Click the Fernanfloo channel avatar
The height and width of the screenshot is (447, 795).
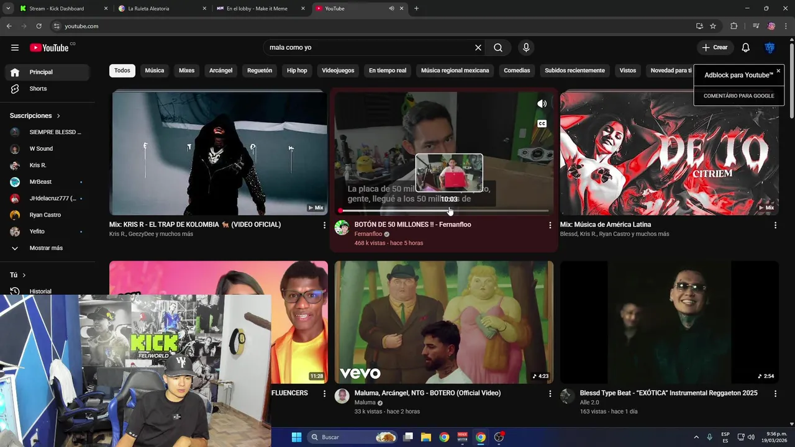tap(342, 228)
